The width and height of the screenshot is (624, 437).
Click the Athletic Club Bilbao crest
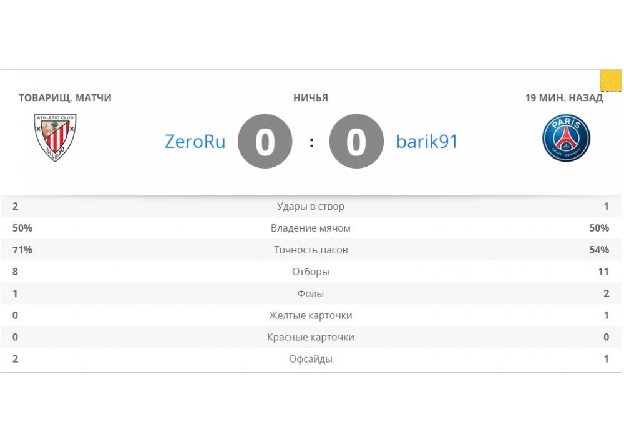coord(55,137)
